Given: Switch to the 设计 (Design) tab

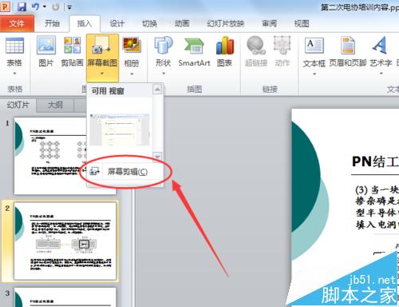Looking at the screenshot, I should pyautogui.click(x=117, y=23).
